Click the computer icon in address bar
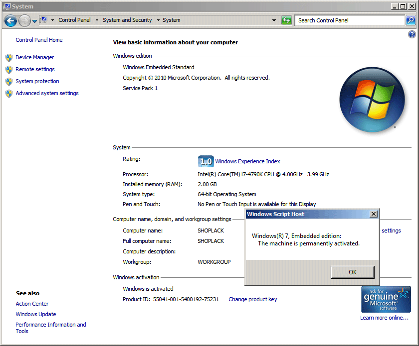Image resolution: width=419 pixels, height=346 pixels. coord(43,20)
